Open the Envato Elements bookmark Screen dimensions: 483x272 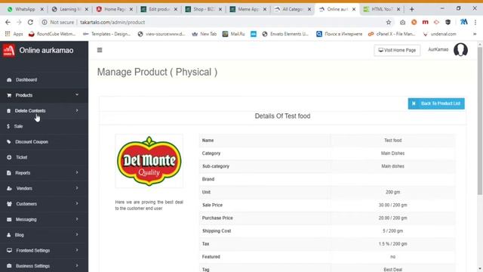(x=285, y=34)
